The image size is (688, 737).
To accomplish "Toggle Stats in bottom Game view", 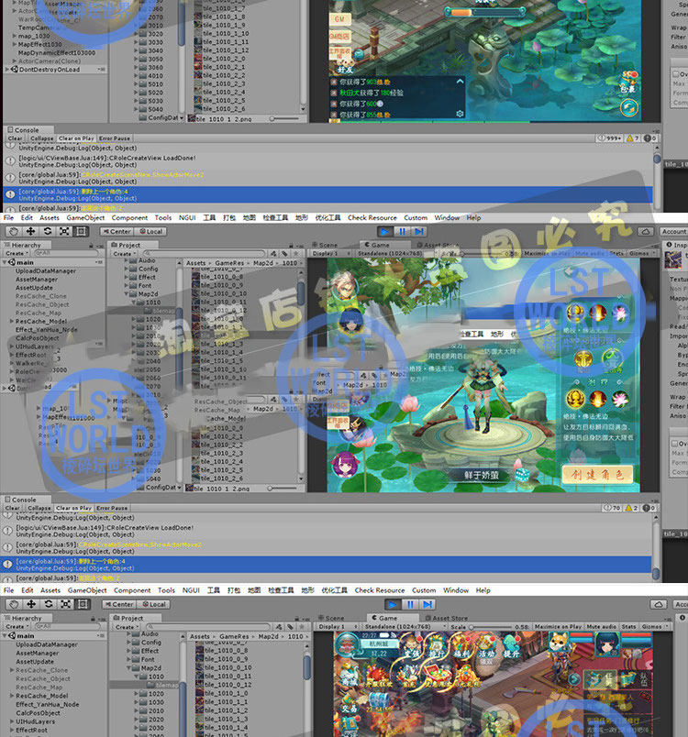I will (628, 627).
